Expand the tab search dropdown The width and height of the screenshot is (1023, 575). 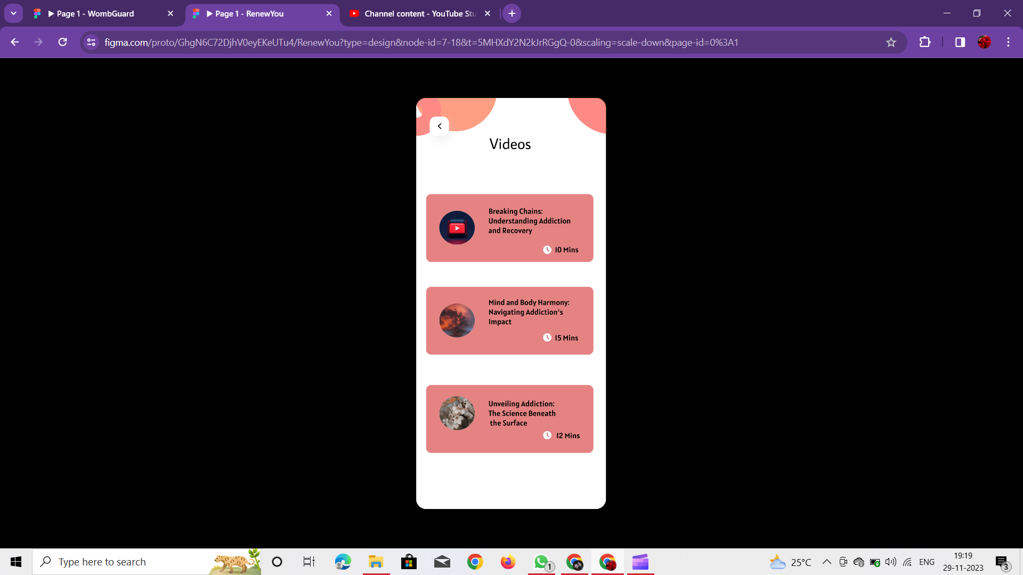(13, 13)
